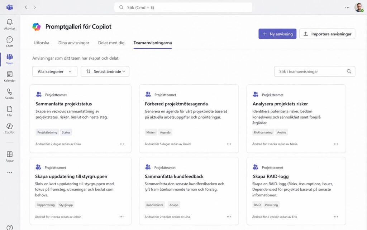This screenshot has width=367, height=230.
Task: Click Projektteamet icon on Sammanfatta projektstatus card
Action: 39,94
